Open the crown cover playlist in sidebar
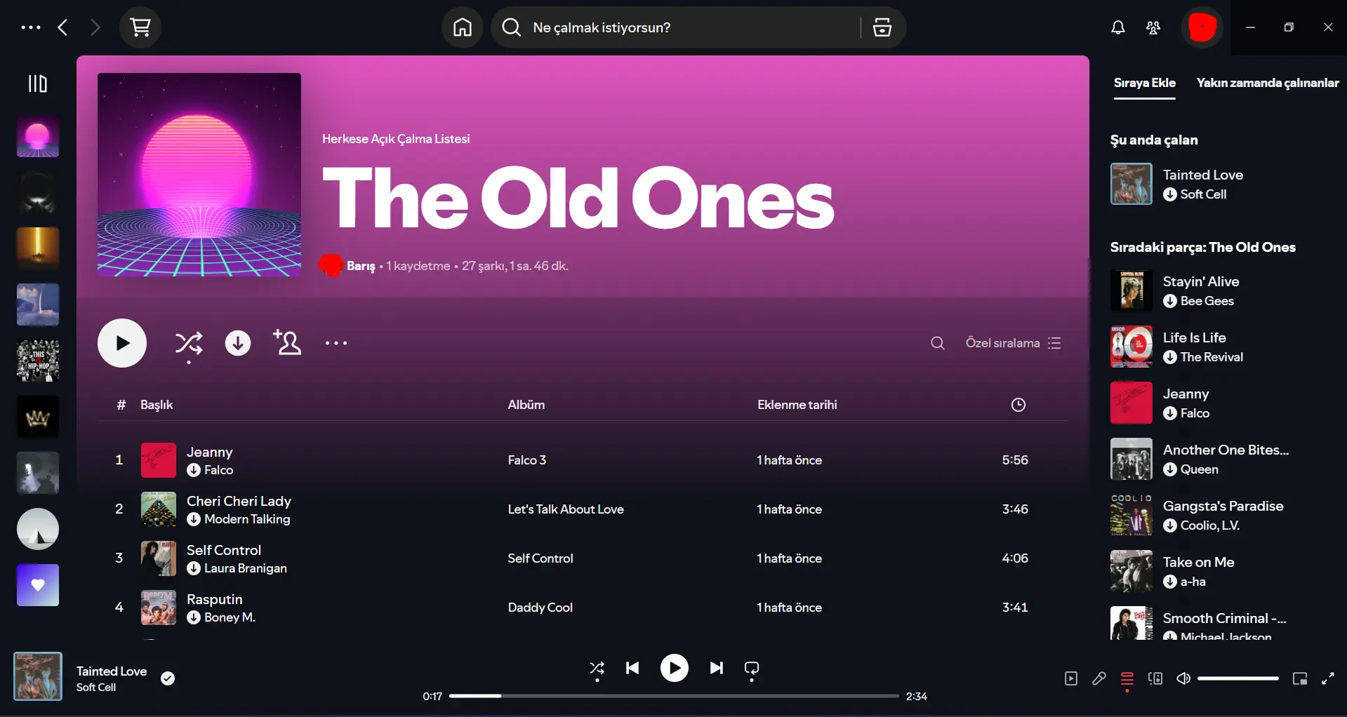Viewport: 1347px width, 717px height. 38,417
